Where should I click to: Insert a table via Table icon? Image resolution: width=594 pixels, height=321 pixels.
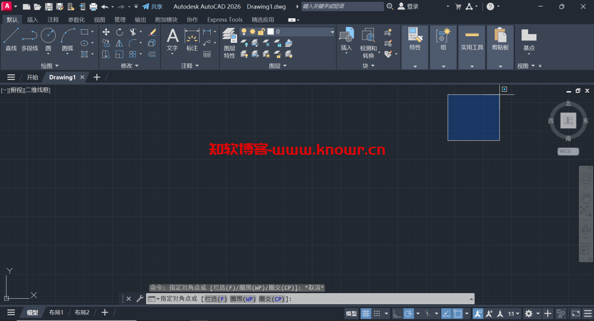click(x=207, y=54)
